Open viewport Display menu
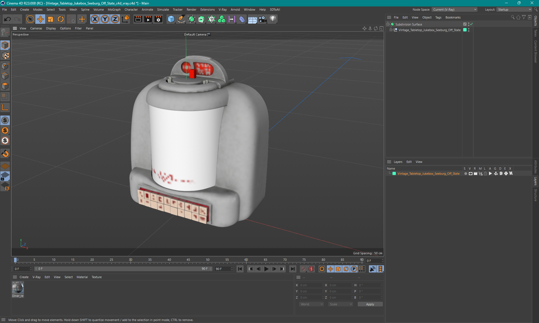 point(51,28)
